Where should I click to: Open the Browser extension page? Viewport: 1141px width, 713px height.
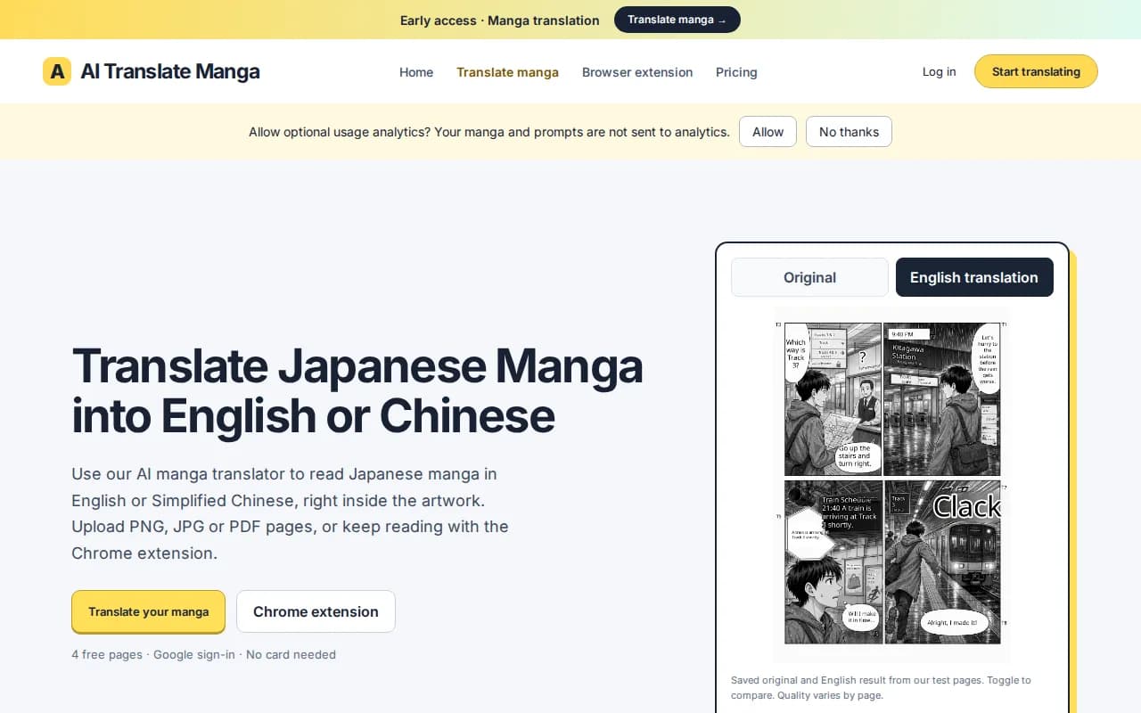[x=637, y=72]
